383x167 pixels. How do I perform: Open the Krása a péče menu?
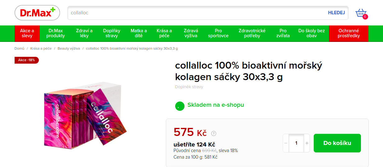(x=164, y=33)
